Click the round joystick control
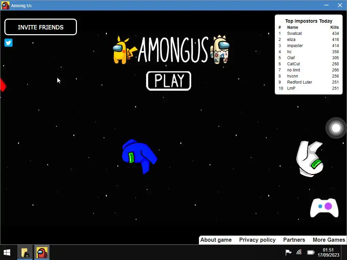 (x=336, y=128)
